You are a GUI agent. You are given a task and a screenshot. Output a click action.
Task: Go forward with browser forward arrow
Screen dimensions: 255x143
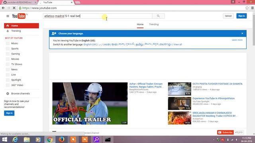click(x=9, y=8)
